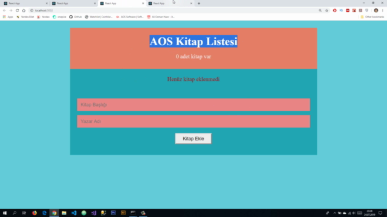Screen dimensions: 387x217
Task: Open the zoom magnifier in address bar
Action: pyautogui.click(x=320, y=10)
